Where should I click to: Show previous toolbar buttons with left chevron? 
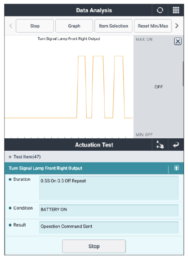tap(11, 26)
